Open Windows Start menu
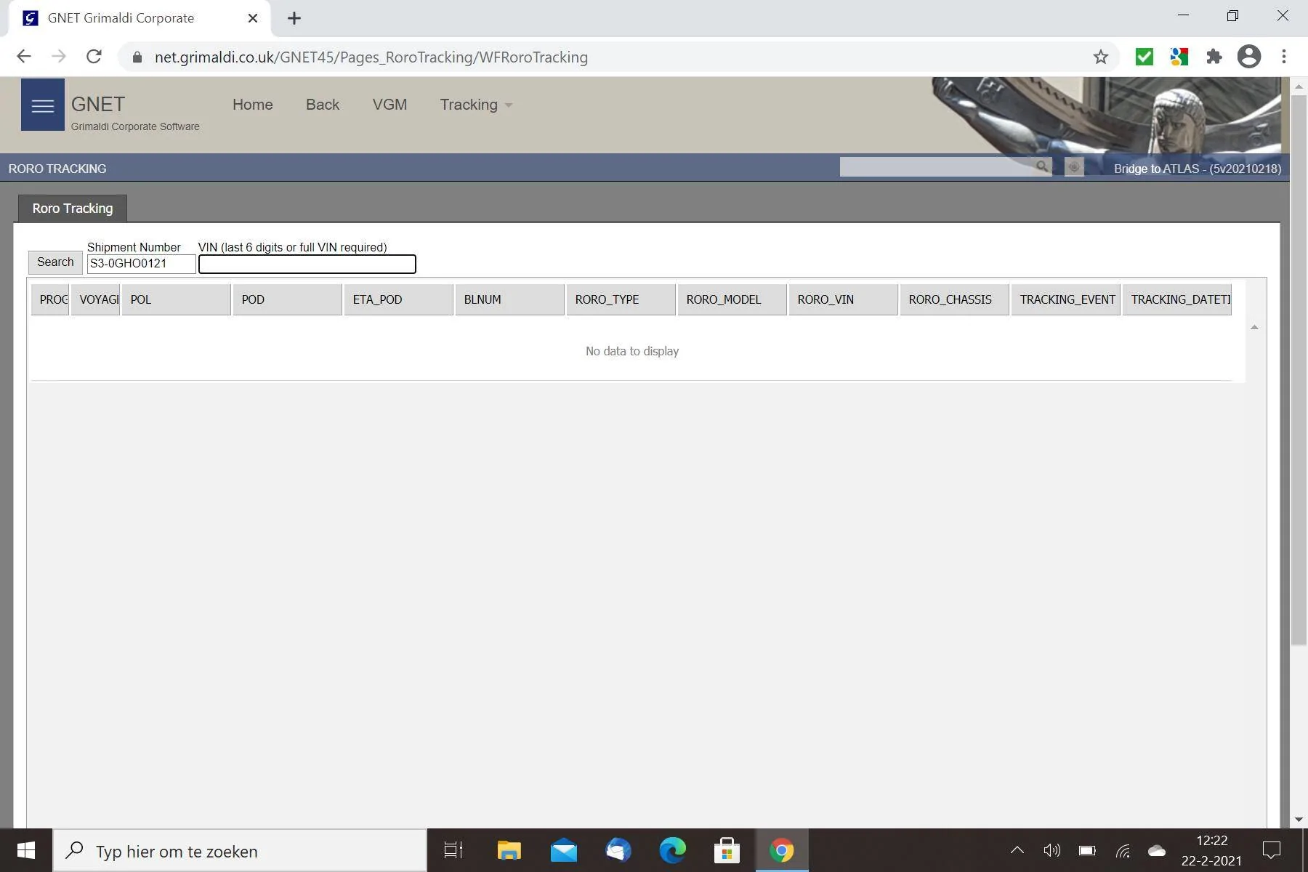 point(26,850)
